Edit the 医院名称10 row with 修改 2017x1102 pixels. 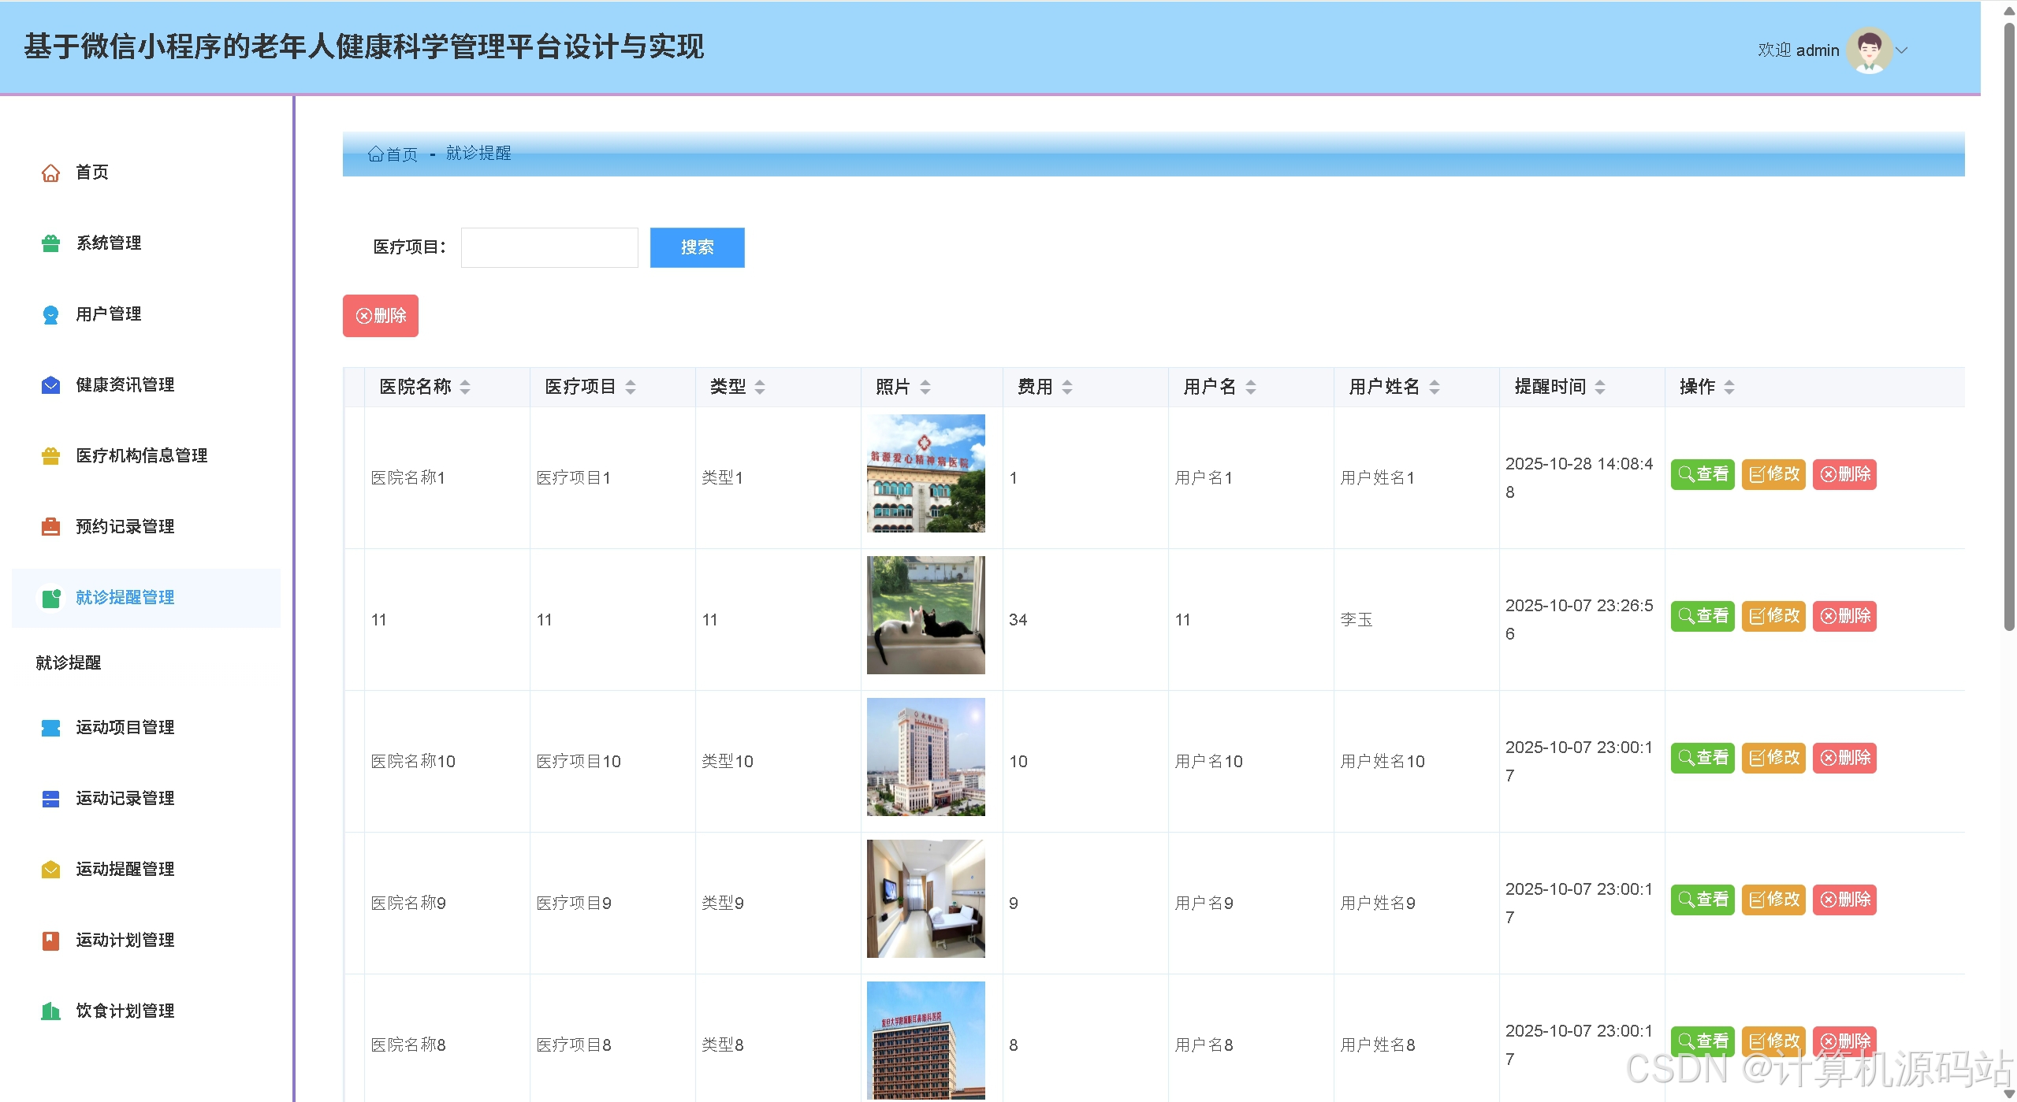[1773, 758]
